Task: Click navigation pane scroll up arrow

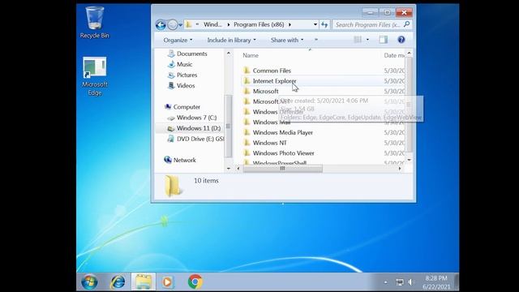Action: 229,54
